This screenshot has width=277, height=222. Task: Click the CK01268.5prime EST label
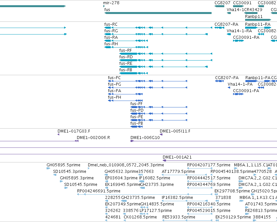140,217
